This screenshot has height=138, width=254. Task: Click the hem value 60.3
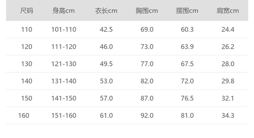(187, 29)
